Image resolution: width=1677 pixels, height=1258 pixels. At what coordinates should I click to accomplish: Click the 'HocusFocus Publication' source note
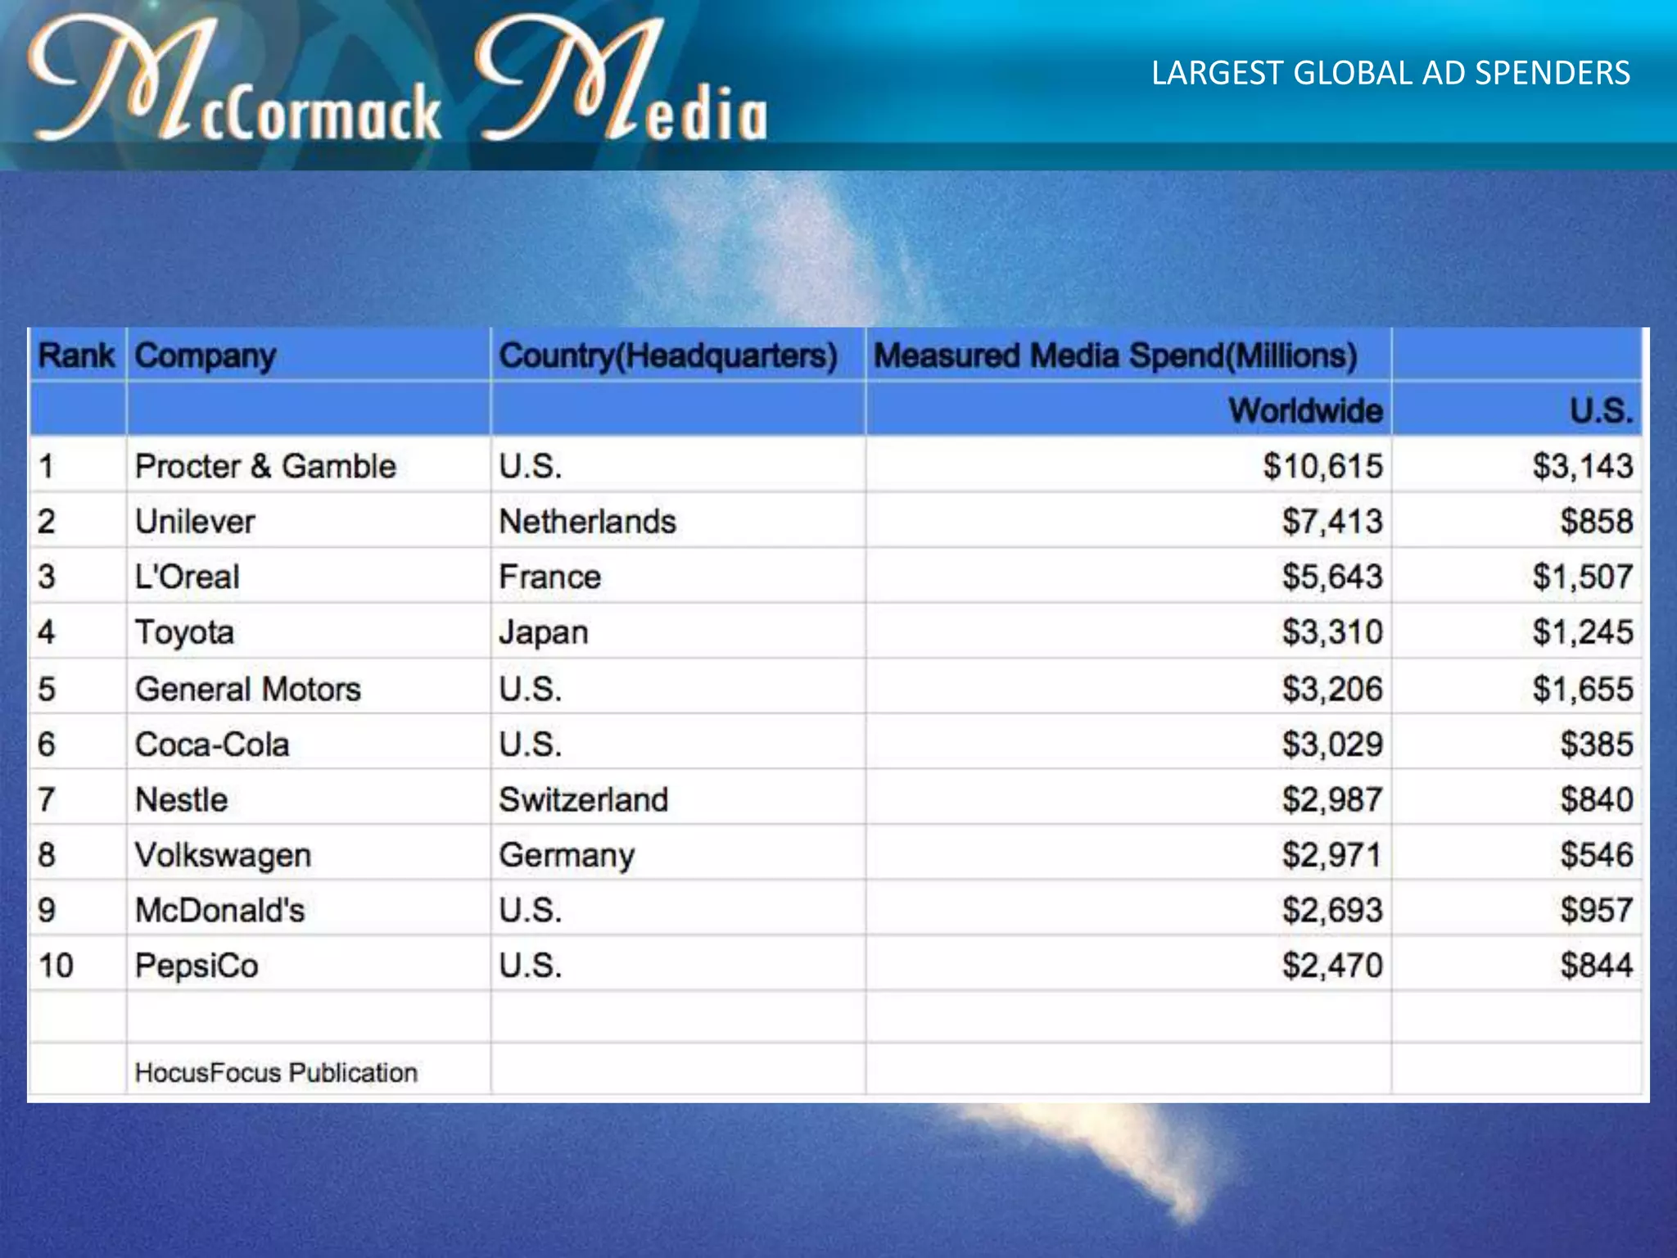click(x=276, y=1073)
